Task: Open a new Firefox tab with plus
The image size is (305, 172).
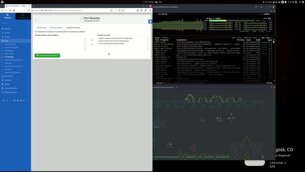Action: 33,6
